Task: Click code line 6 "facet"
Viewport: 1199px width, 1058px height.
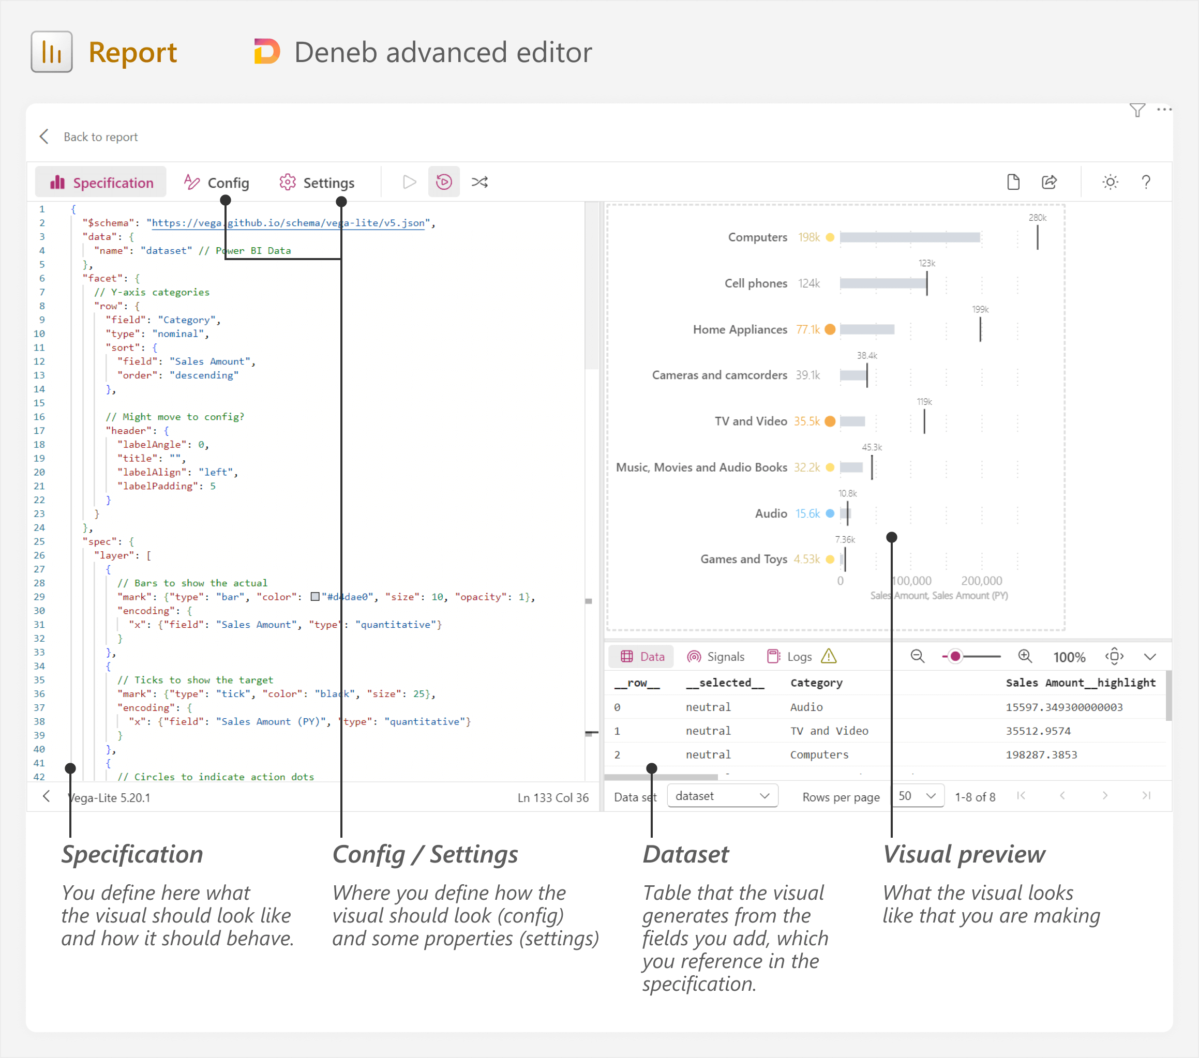Action: (x=111, y=279)
